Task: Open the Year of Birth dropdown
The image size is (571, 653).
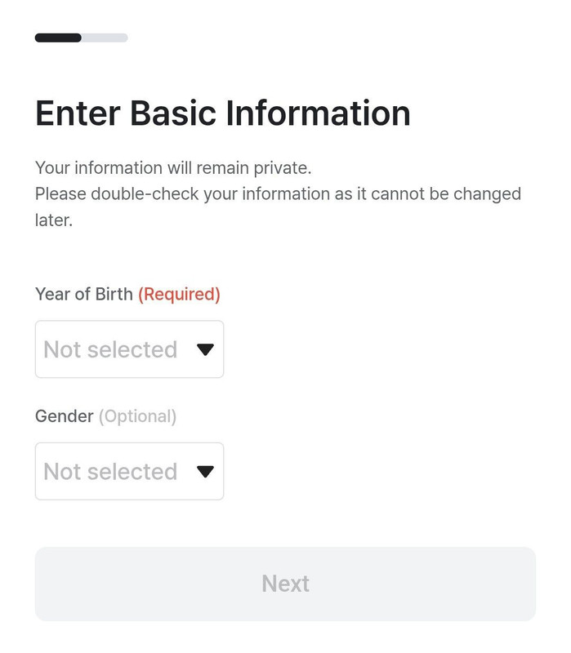Action: click(129, 349)
